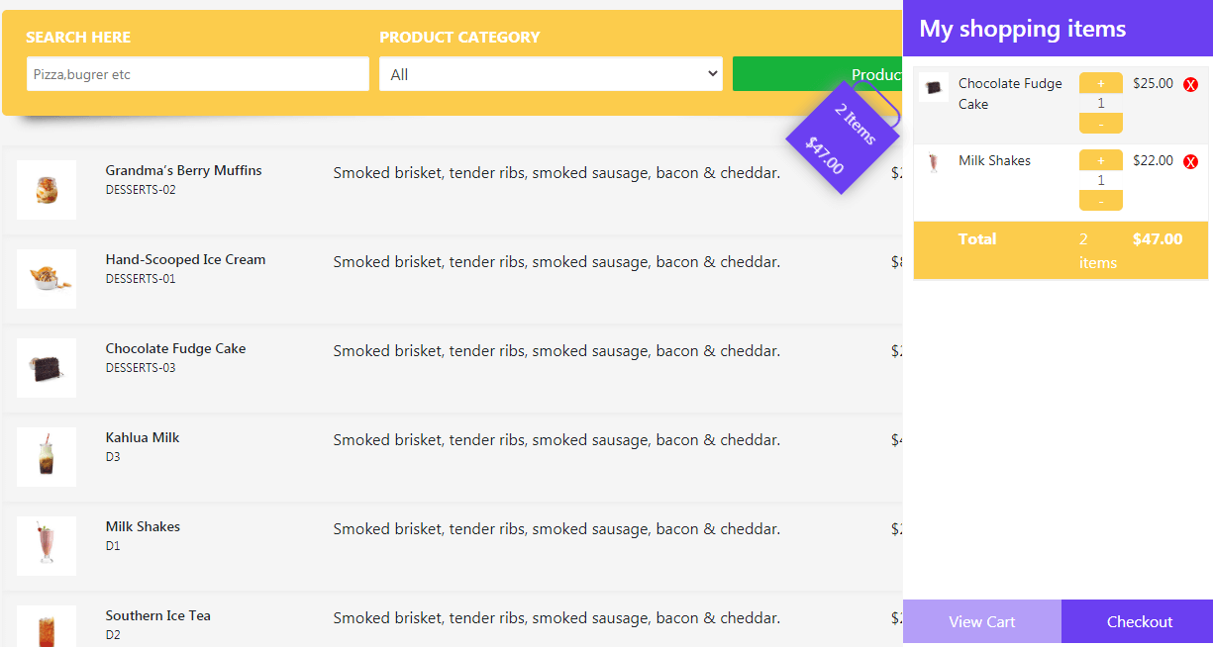Click Chocolate Fudge Cake thumbnail in cart

(x=934, y=87)
